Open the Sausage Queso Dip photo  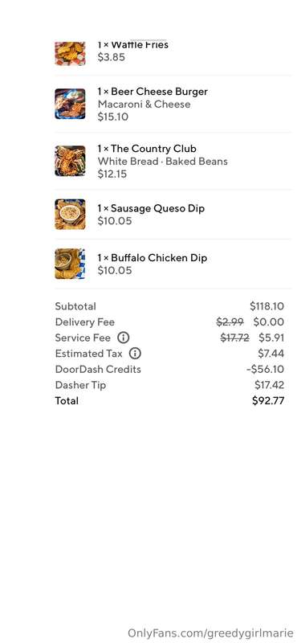coord(70,214)
